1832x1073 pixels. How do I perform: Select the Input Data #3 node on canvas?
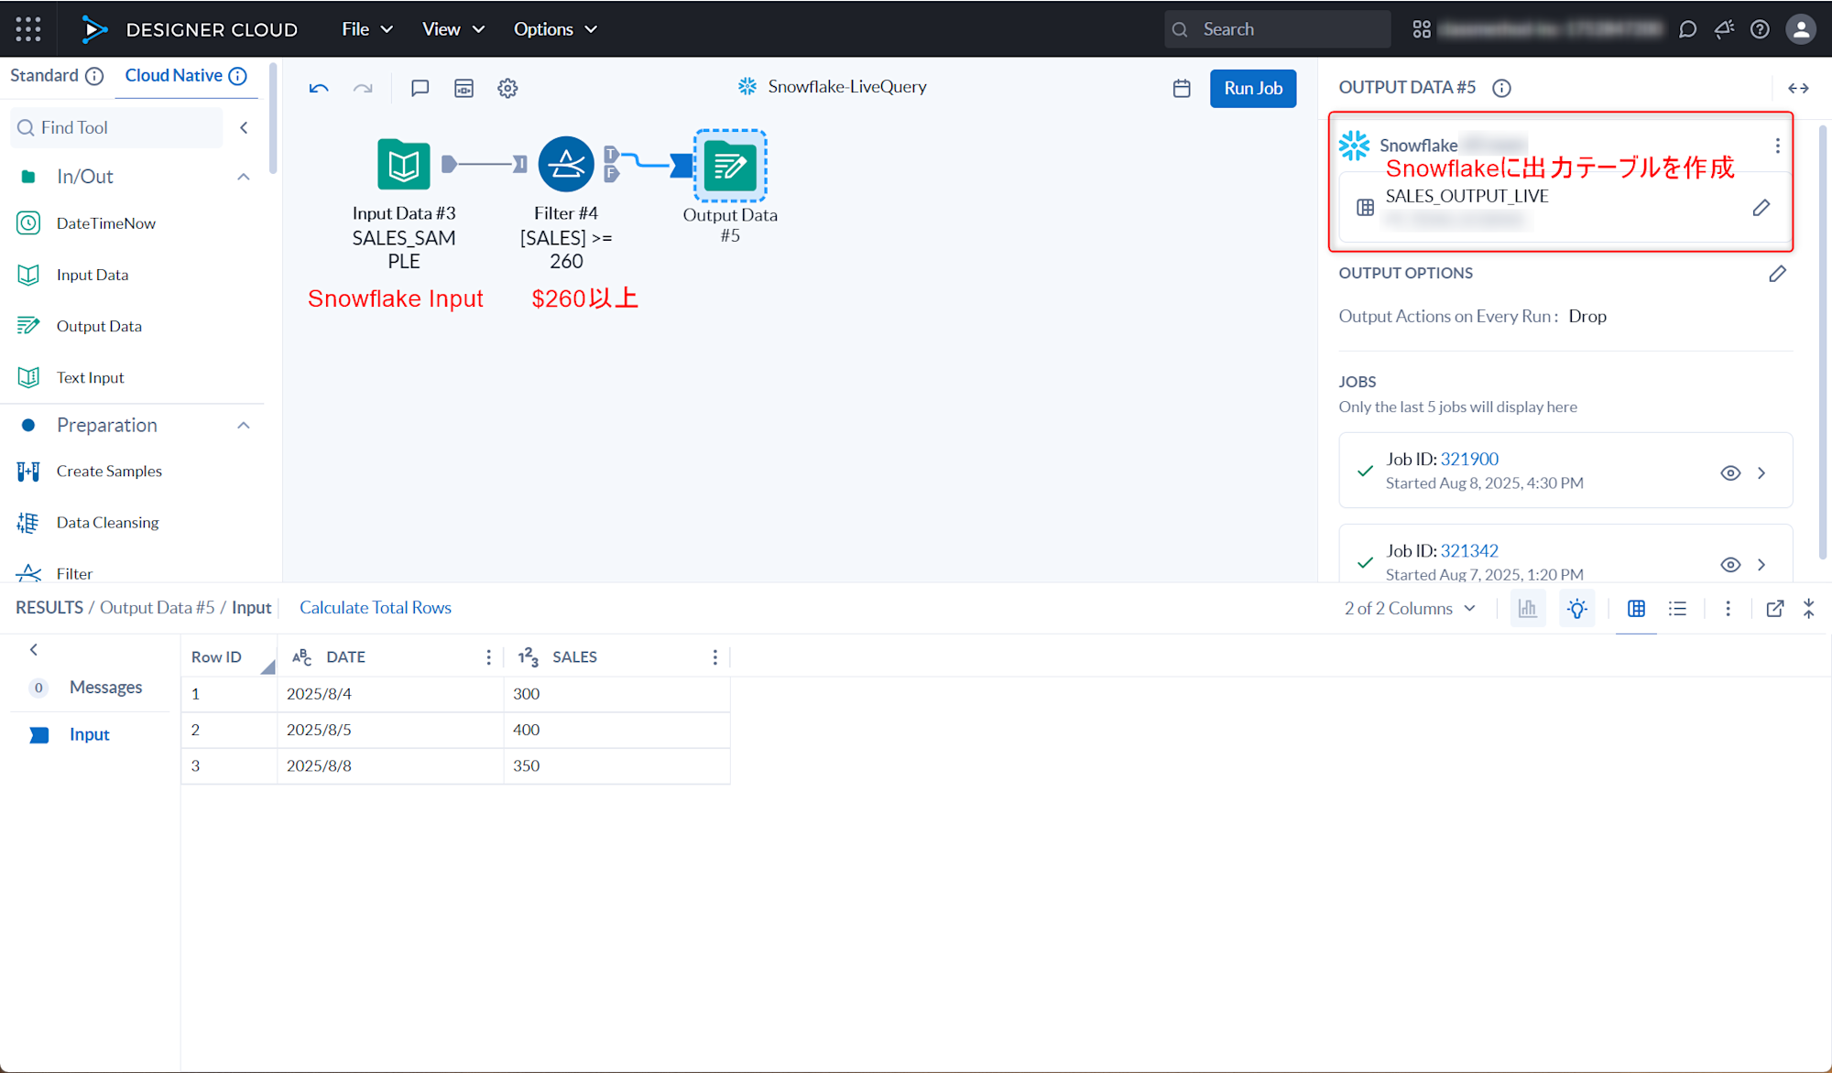[x=404, y=165]
